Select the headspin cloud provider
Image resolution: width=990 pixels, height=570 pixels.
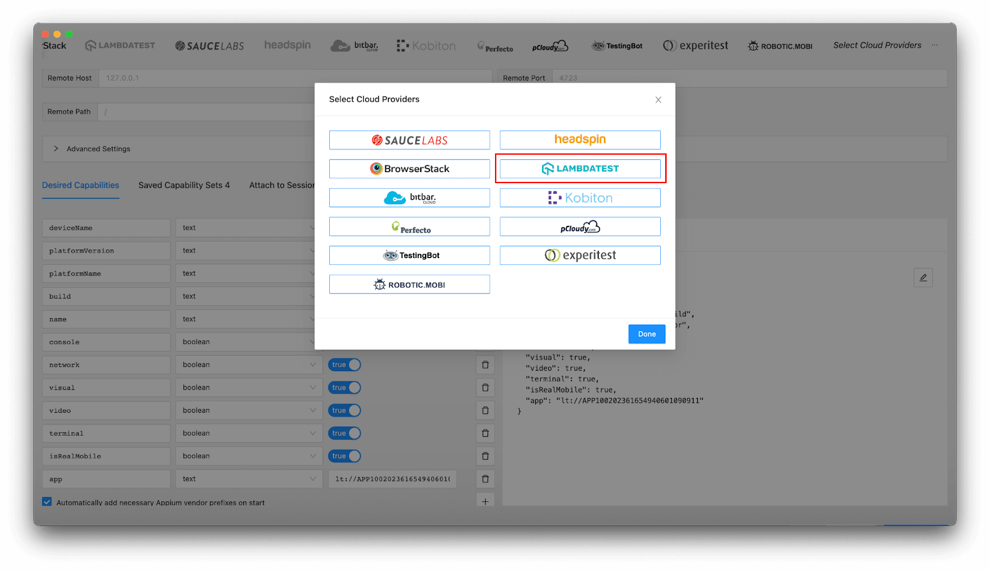(579, 140)
